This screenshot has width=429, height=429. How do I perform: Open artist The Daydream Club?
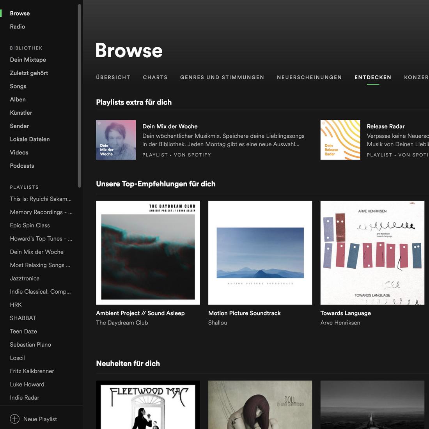click(122, 323)
